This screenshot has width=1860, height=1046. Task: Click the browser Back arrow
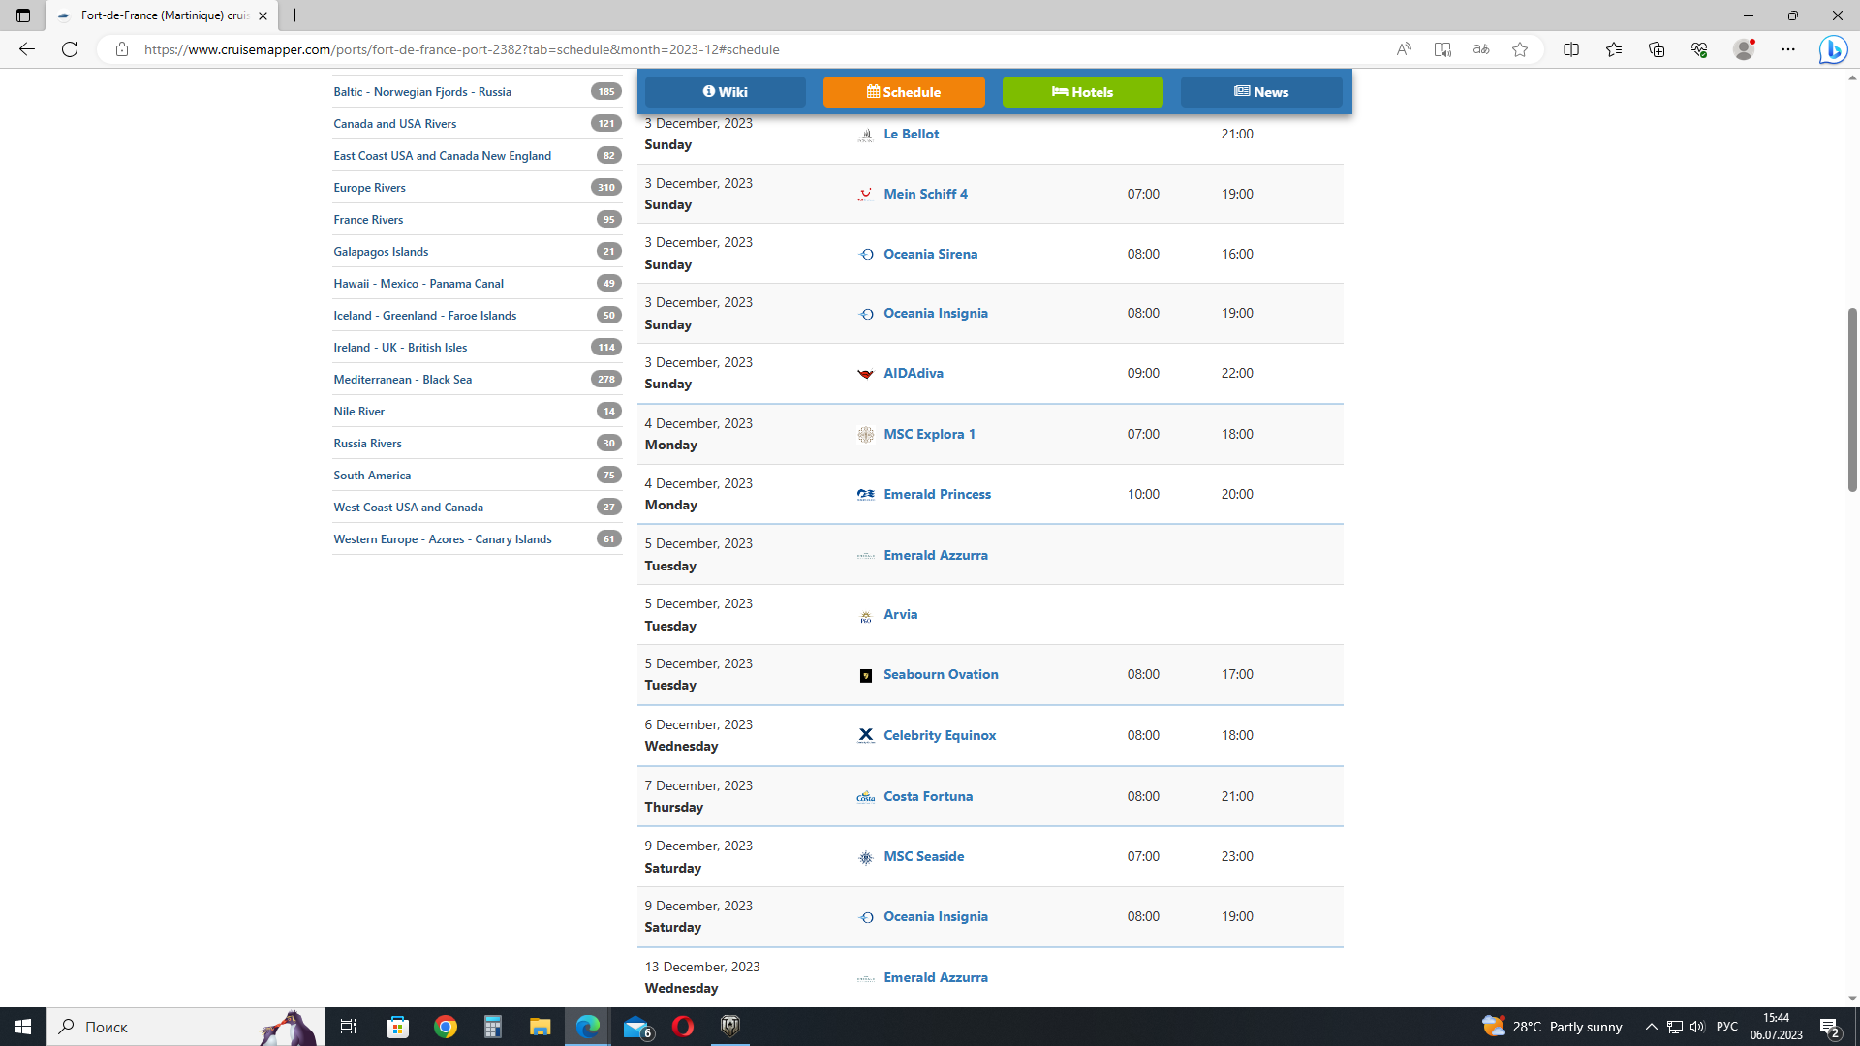27,49
